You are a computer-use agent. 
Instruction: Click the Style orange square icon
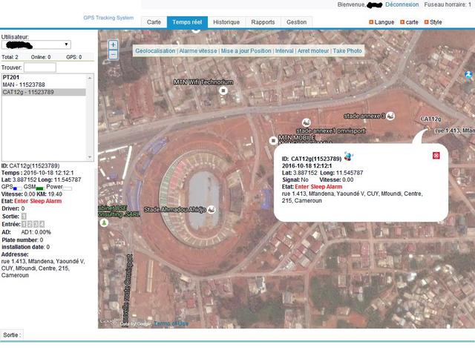point(427,22)
